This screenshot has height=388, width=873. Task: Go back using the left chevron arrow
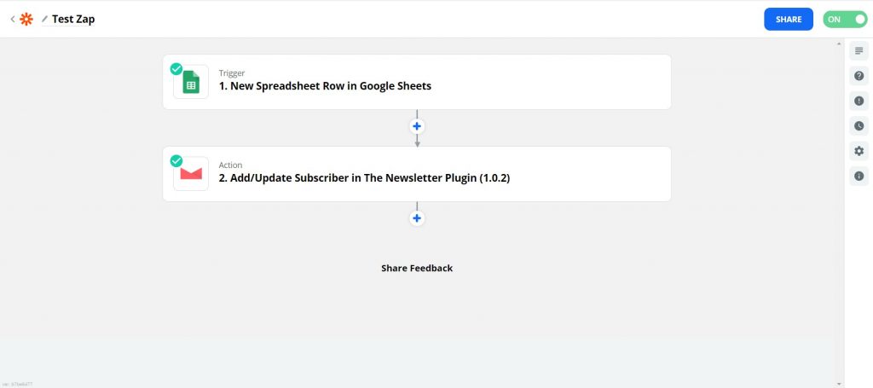coord(12,19)
